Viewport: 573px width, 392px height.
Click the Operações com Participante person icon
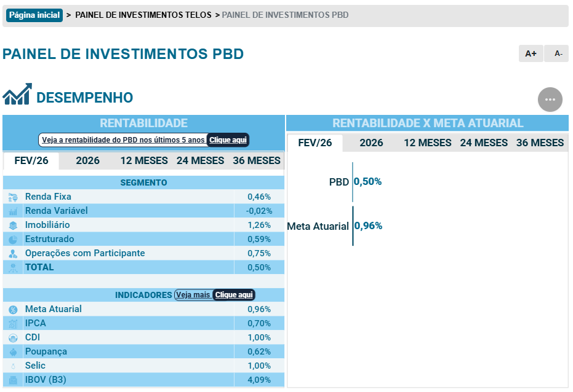pyautogui.click(x=13, y=254)
